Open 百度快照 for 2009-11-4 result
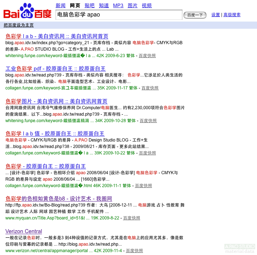Viewport: 257px width, 255px height. click(134, 251)
